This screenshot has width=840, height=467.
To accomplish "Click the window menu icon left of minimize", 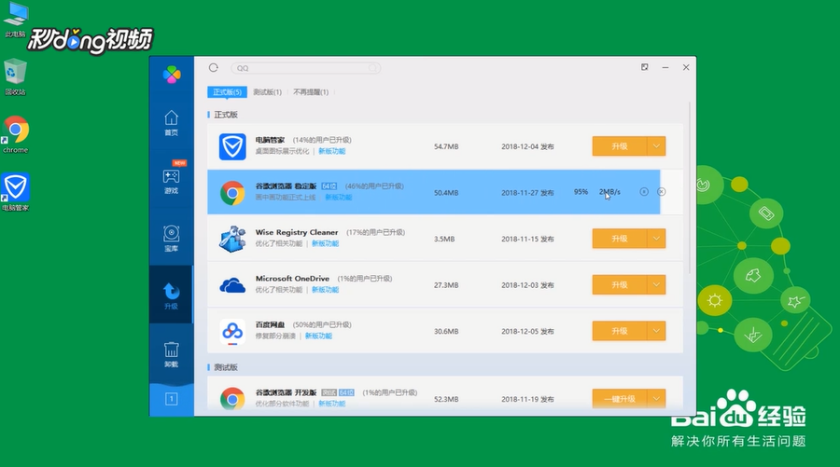I will coord(644,67).
